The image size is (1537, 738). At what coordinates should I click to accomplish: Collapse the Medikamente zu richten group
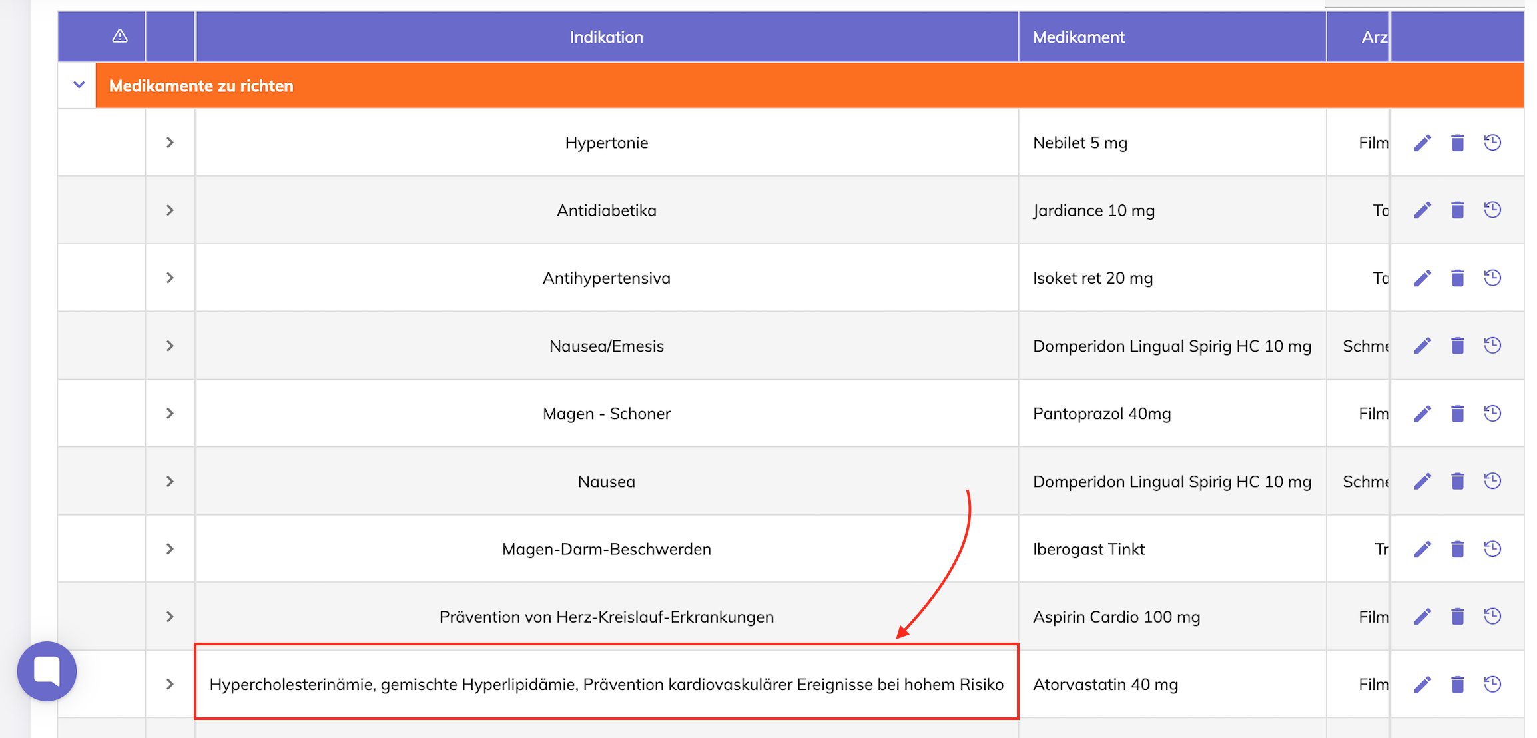(79, 85)
